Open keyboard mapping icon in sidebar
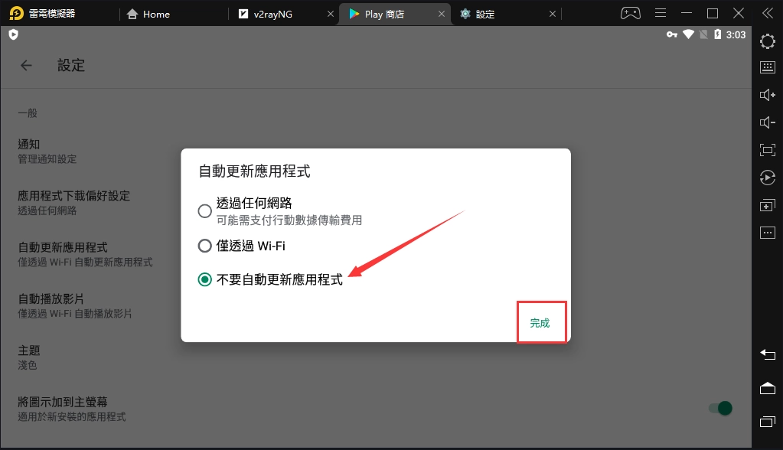783x450 pixels. tap(768, 67)
